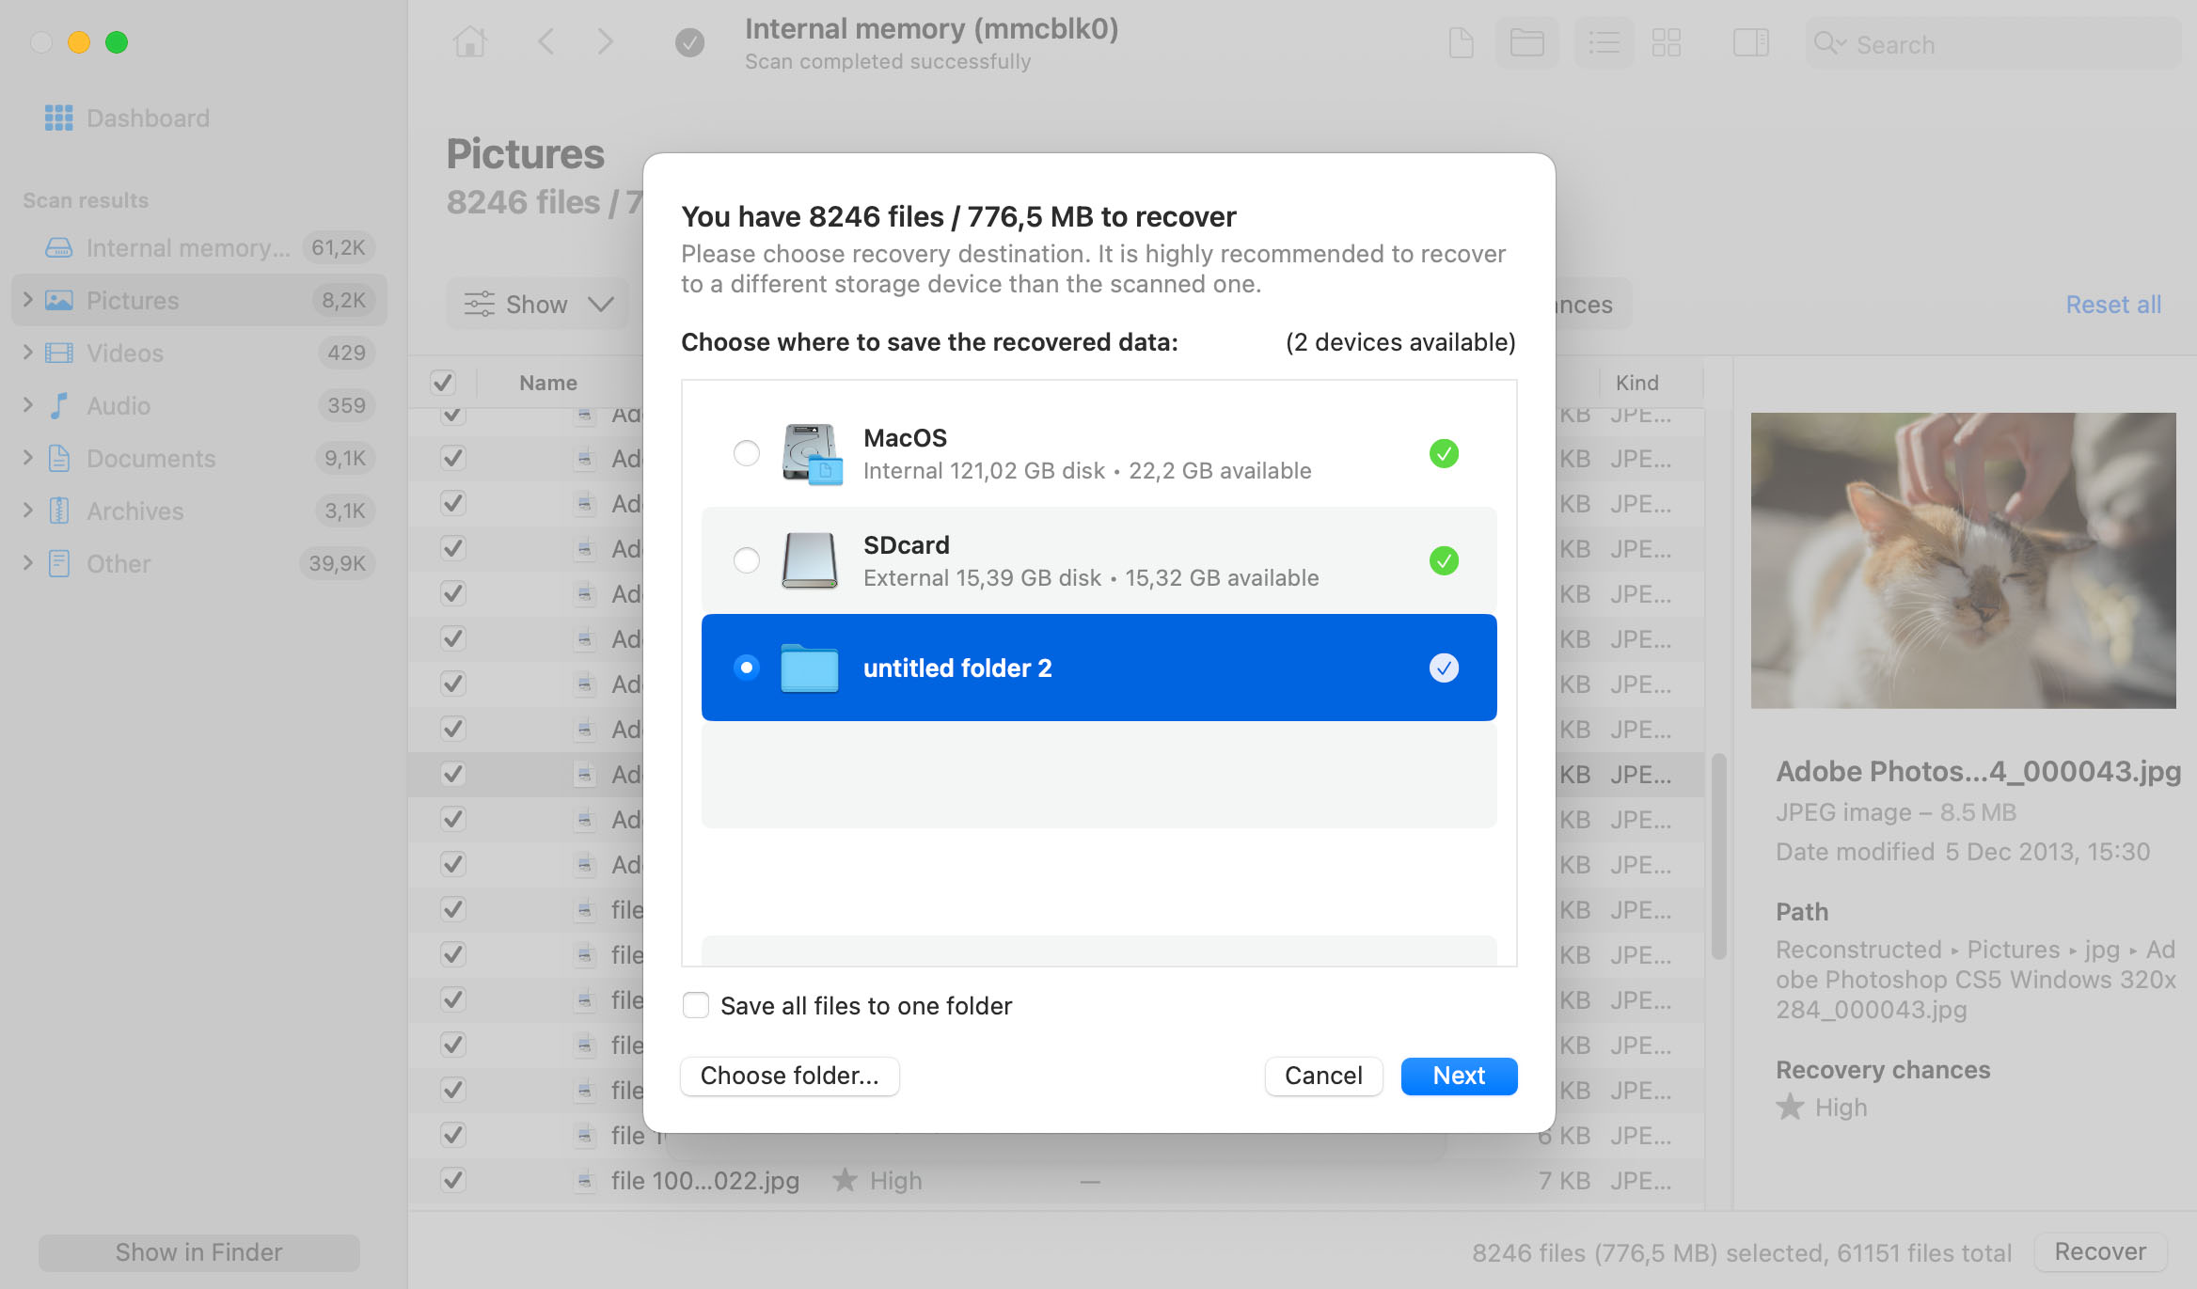The width and height of the screenshot is (2197, 1289).
Task: Click the home navigation icon
Action: pyautogui.click(x=471, y=41)
